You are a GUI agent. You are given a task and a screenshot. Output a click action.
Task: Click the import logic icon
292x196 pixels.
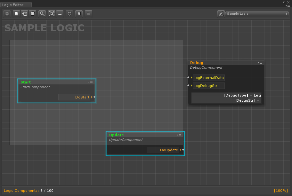(x=25, y=14)
